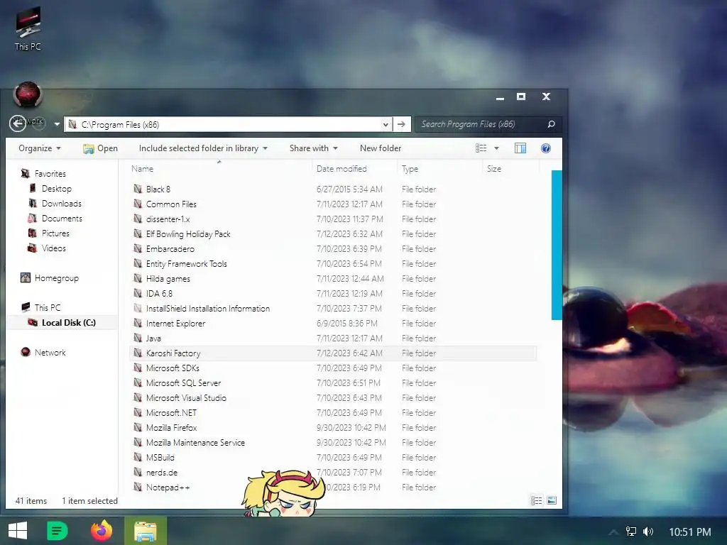Click the Change your view icon

pos(481,148)
